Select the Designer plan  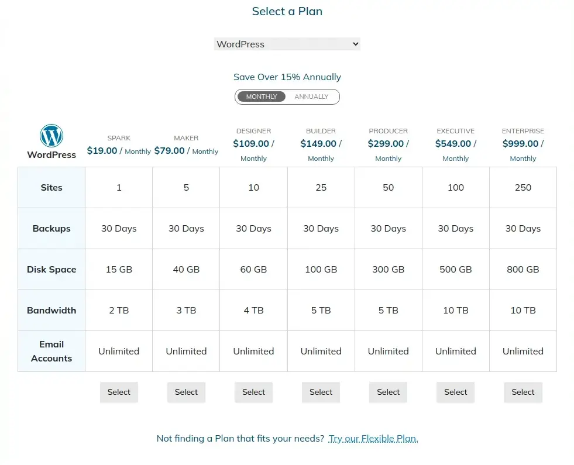click(x=253, y=392)
